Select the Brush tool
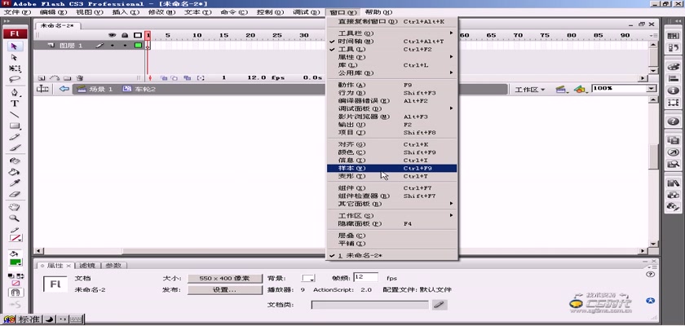Viewport: 685px width, 326px height. click(x=15, y=148)
